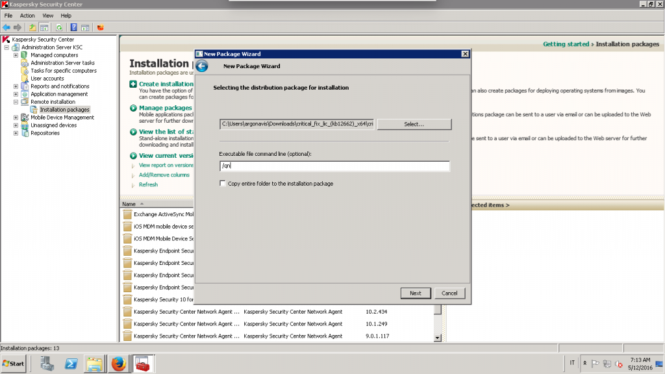
Task: Open Windows Explorer from the taskbar
Action: (94, 364)
